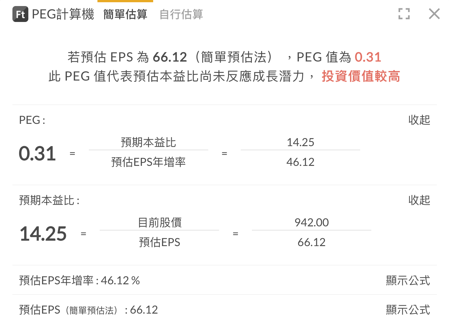
Task: Collapse the 預期本益比 section using 收起
Action: pyautogui.click(x=419, y=201)
